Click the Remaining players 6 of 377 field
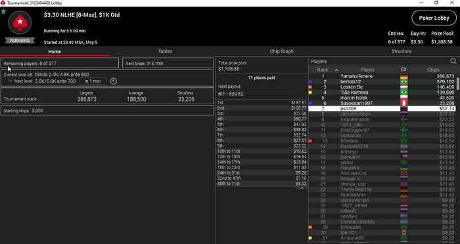 point(60,63)
